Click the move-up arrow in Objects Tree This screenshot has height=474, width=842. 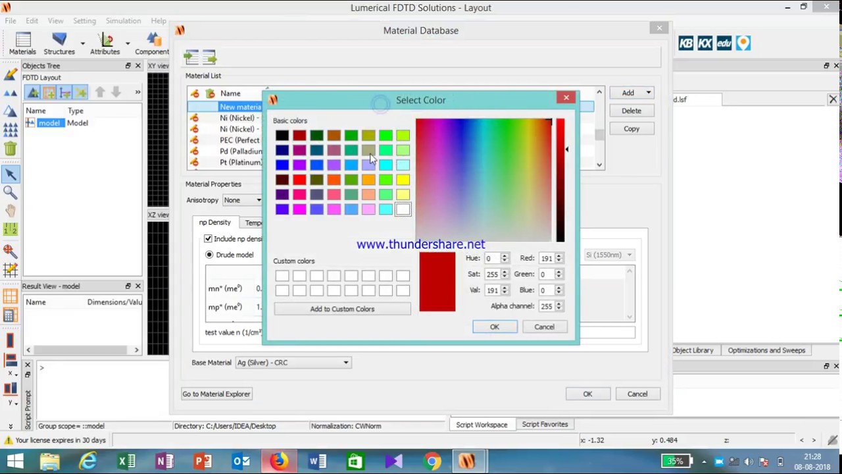pyautogui.click(x=100, y=92)
